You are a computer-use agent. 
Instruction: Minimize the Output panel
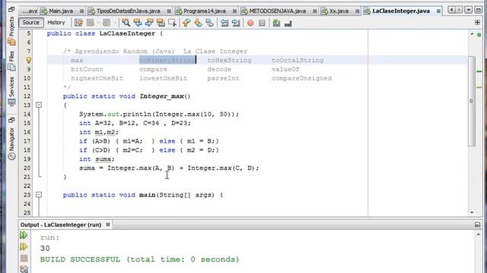[477, 224]
